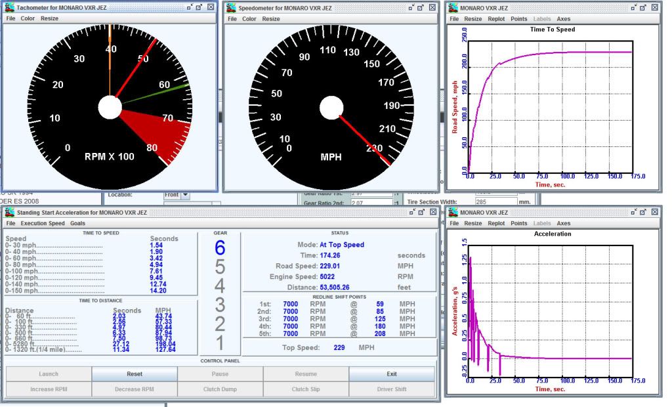
Task: Click the Standing Start Acceleration window icon
Action: point(9,212)
